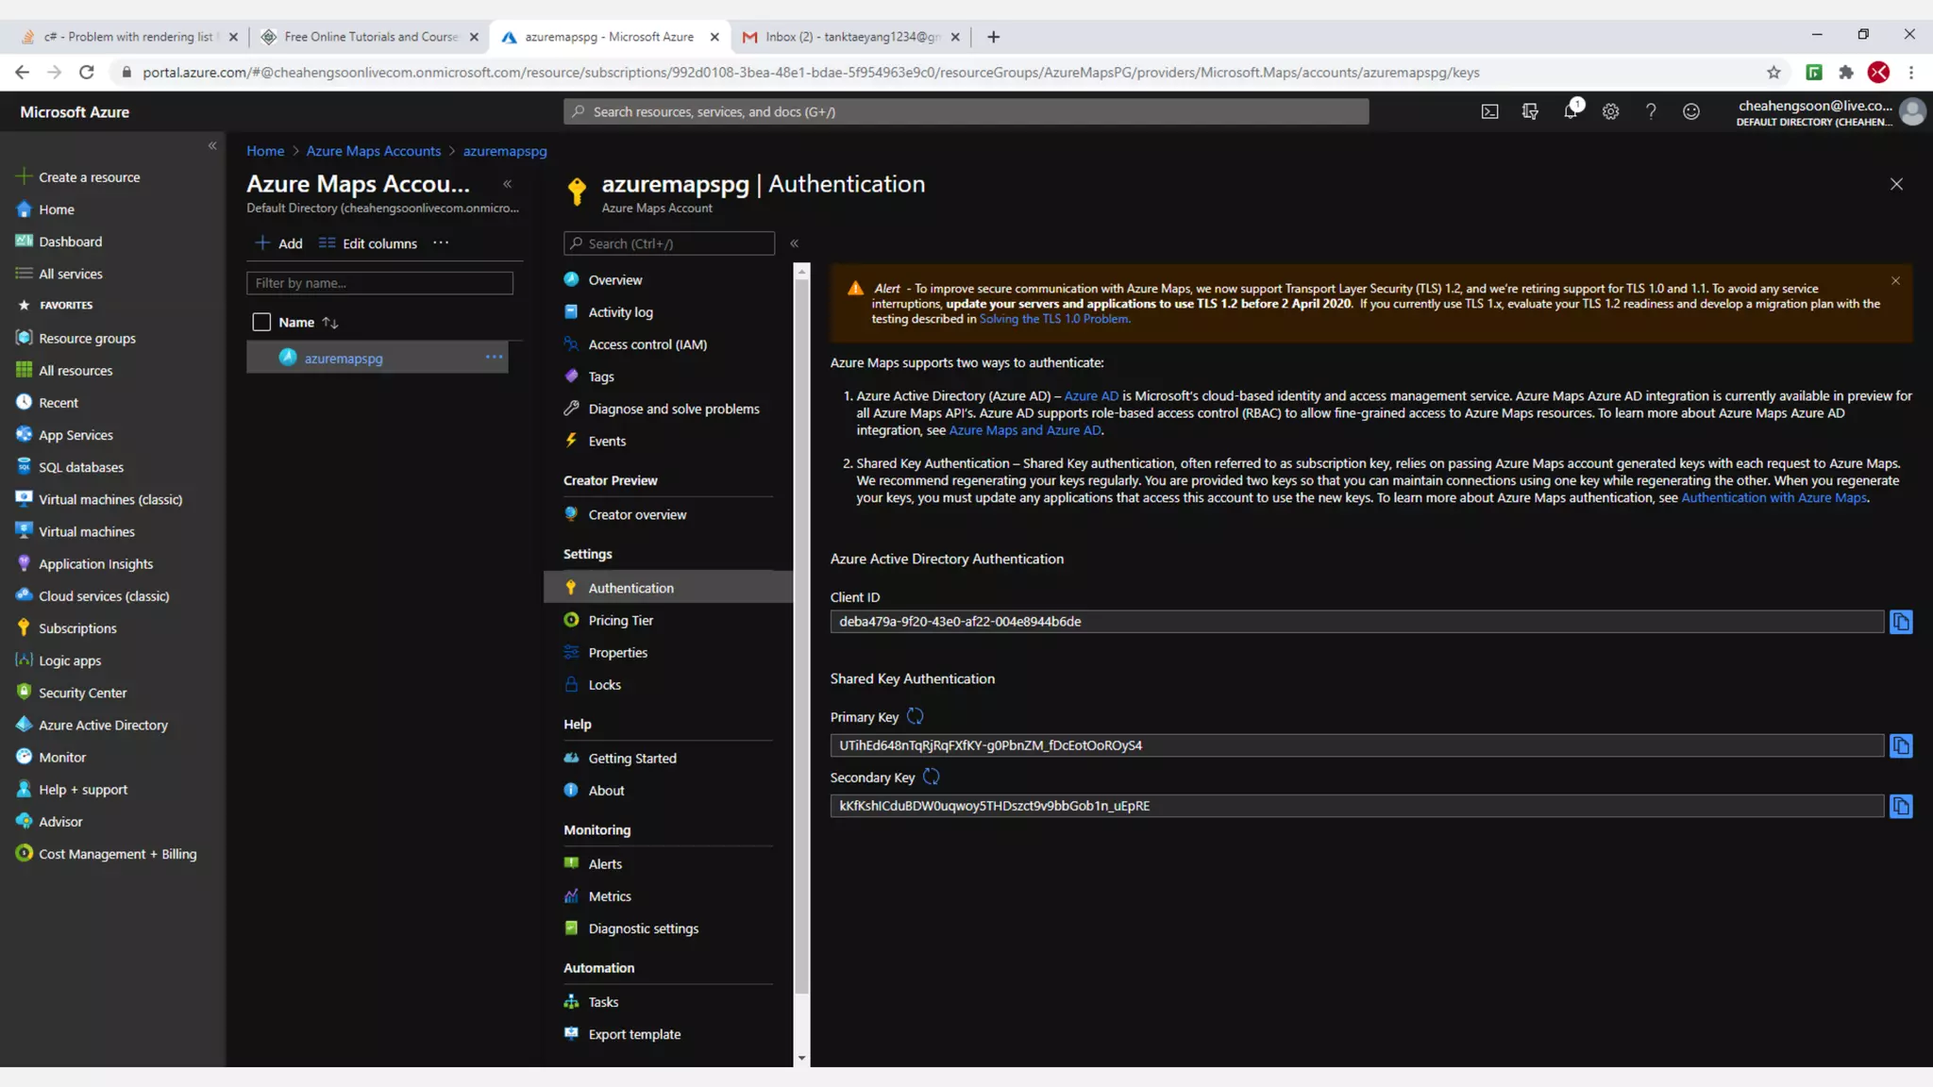The height and width of the screenshot is (1087, 1933).
Task: Collapse the left portal sidebar
Action: click(x=211, y=145)
